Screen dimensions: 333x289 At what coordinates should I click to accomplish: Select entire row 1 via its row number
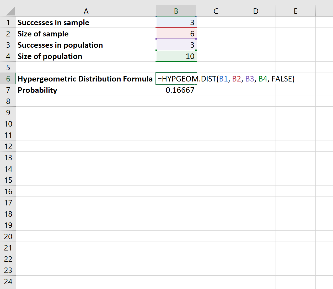8,22
